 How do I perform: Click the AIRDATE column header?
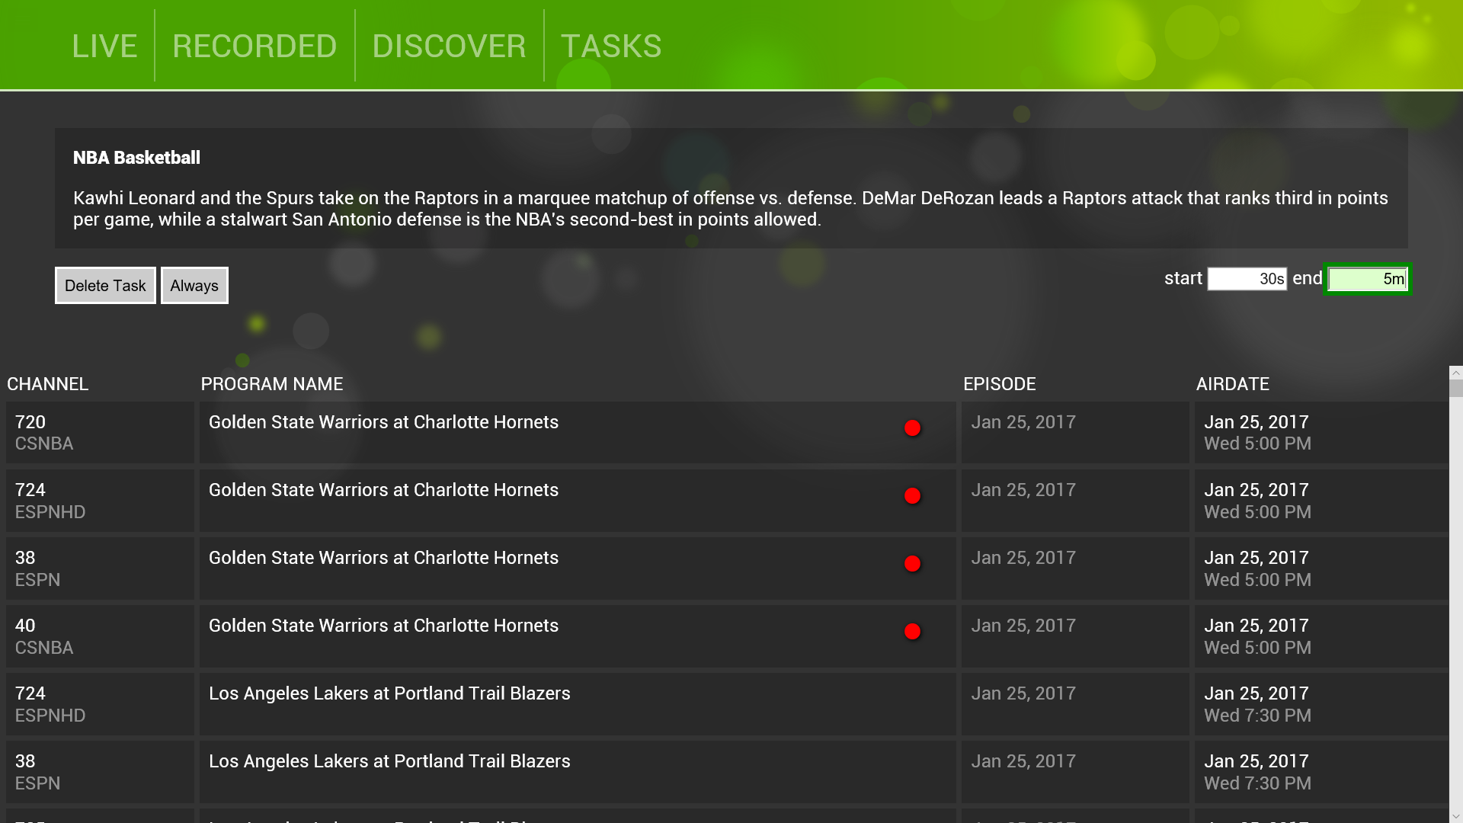1233,384
